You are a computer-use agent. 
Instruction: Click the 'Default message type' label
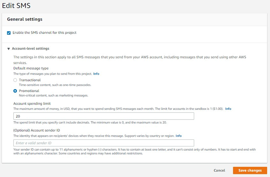[x=31, y=68]
